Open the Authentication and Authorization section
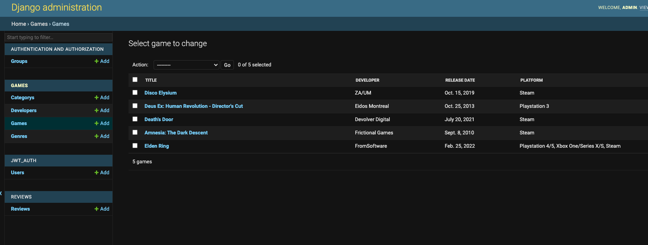The width and height of the screenshot is (648, 245). pyautogui.click(x=57, y=49)
